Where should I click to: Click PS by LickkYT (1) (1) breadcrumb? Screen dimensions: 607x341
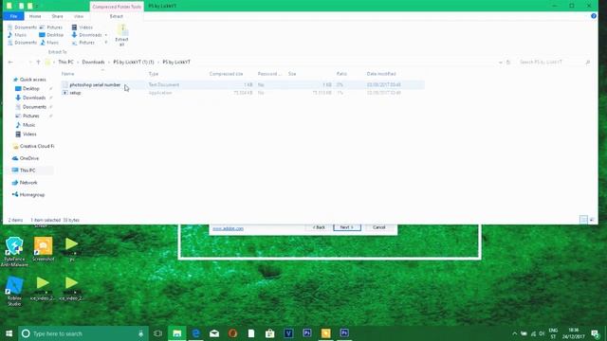pos(134,63)
